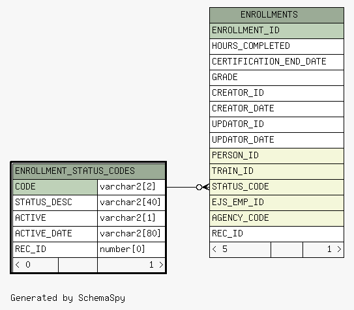Image resolution: width=354 pixels, height=310 pixels.
Task: Click the '< 5' parents indicator in ENROLLMENTS
Action: click(x=240, y=249)
